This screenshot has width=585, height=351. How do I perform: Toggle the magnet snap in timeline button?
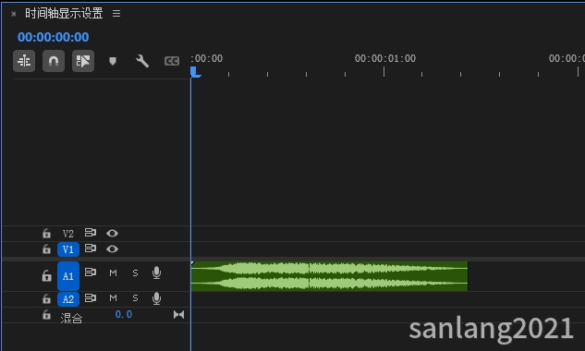(x=54, y=61)
